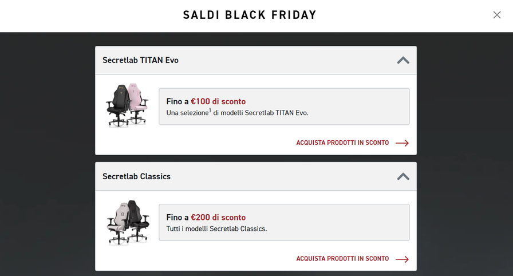Click the red arrow icon under TITAN Evo
Image resolution: width=513 pixels, height=276 pixels.
(402, 143)
